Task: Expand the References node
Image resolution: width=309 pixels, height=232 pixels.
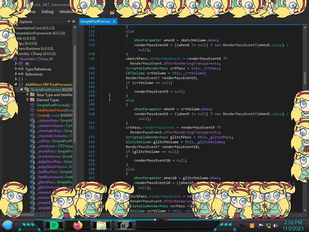Action: click(16, 74)
